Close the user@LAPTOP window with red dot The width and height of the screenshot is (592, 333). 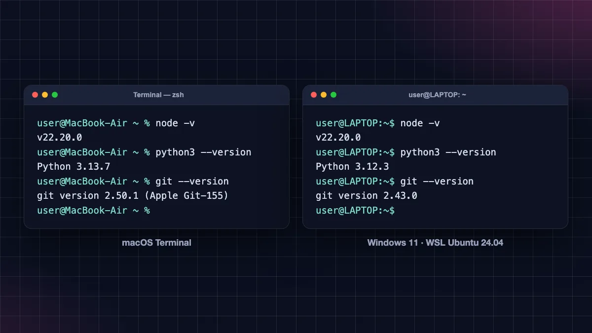pyautogui.click(x=314, y=95)
